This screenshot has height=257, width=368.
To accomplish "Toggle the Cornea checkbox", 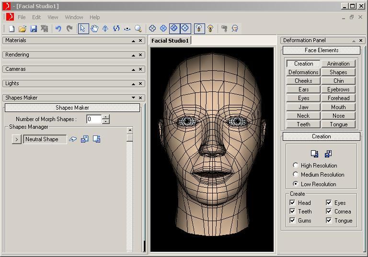I will point(329,211).
